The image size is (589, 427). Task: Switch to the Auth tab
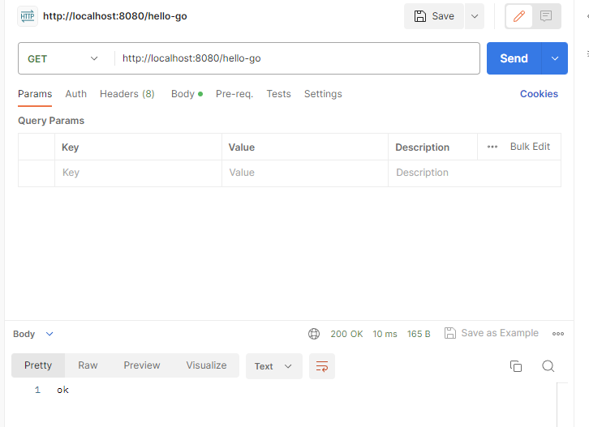pos(76,94)
